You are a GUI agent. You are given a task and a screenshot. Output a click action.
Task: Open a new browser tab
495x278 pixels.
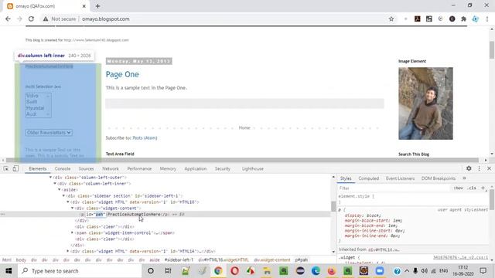(97, 6)
